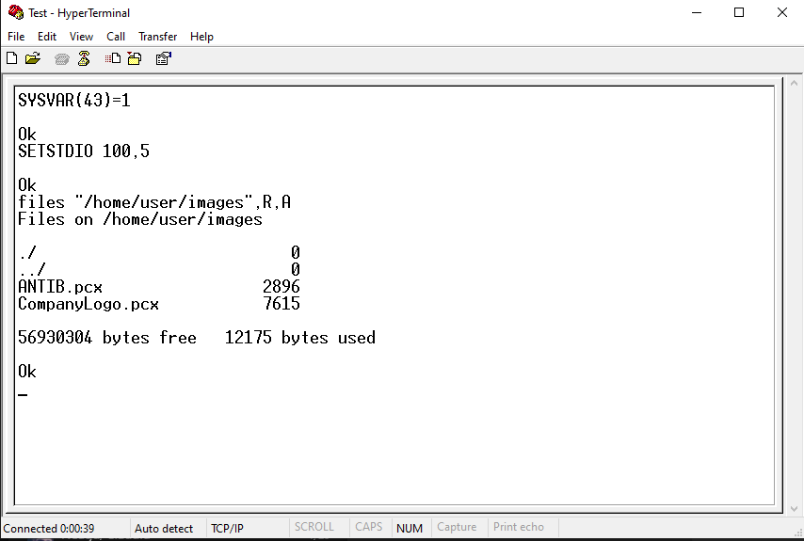Click the Disconnect toolbar icon
Viewport: 804px width, 541px height.
84,58
